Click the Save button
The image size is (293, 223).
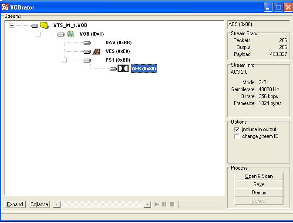(259, 184)
